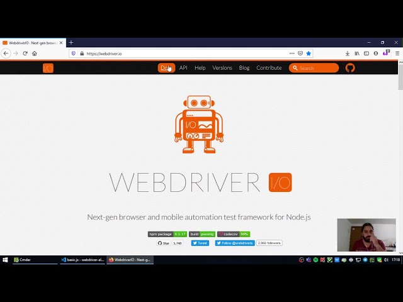Image resolution: width=403 pixels, height=302 pixels.
Task: Click the volume speaker tray icon
Action: (386, 260)
